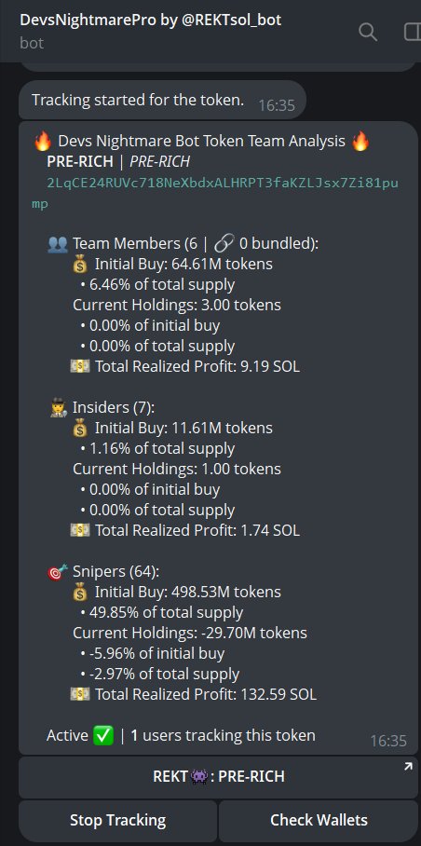The width and height of the screenshot is (421, 846).
Task: Click money bag beside 498.53M tokens Initial Buy
Action: tap(80, 593)
